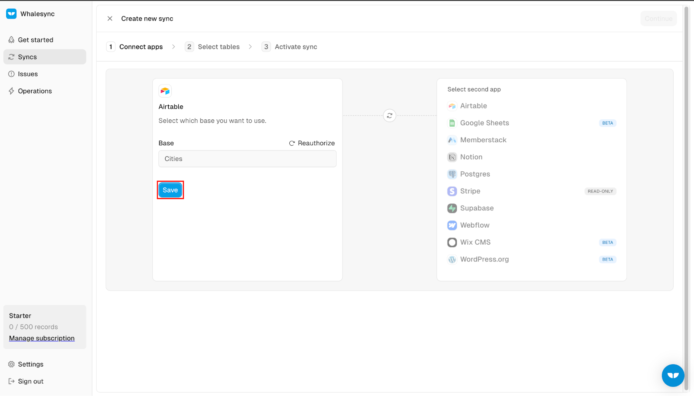Open the Base dropdown showing Cities
The image size is (694, 396).
(x=247, y=159)
